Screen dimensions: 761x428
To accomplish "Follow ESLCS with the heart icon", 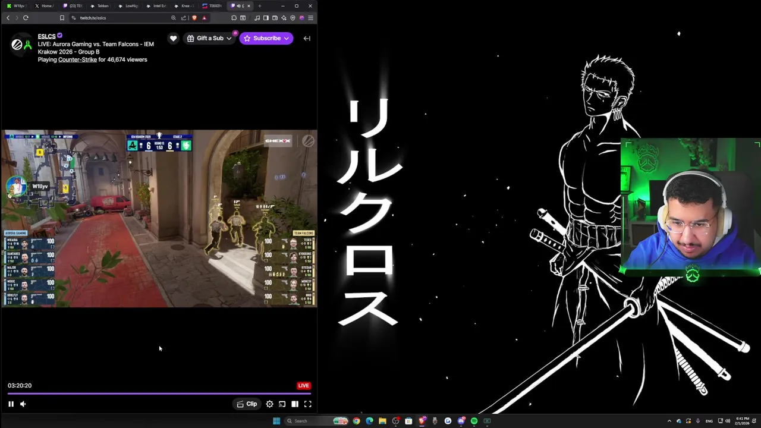I will (173, 38).
